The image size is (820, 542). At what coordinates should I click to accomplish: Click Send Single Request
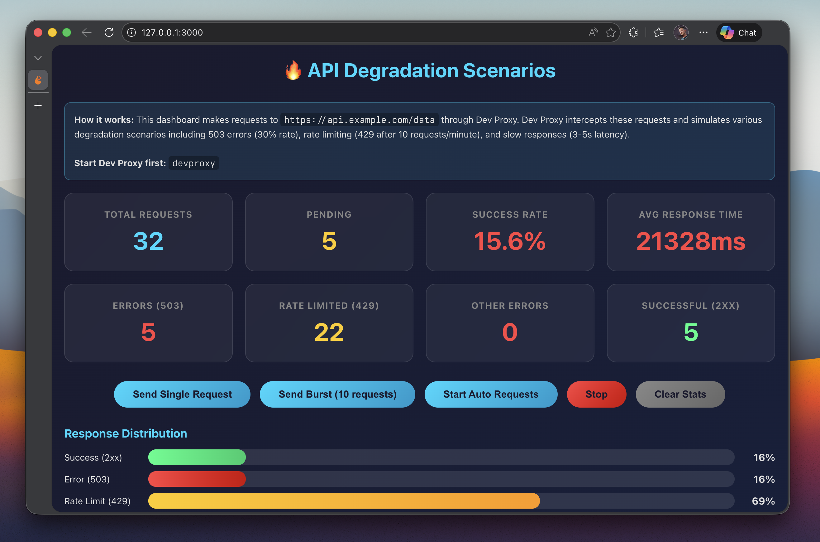pyautogui.click(x=182, y=394)
